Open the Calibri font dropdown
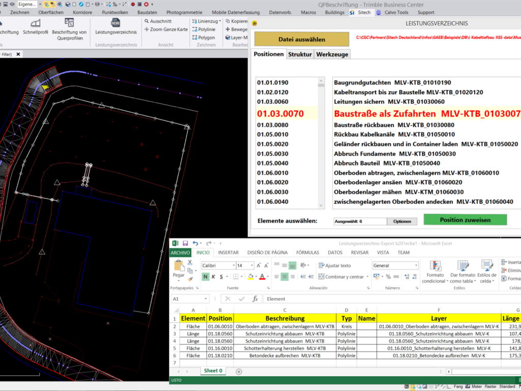The image size is (521, 391). tap(233, 265)
